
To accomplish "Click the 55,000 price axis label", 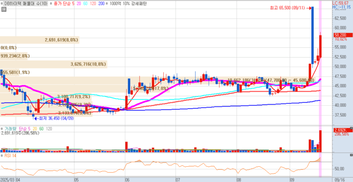I will point(340,47).
